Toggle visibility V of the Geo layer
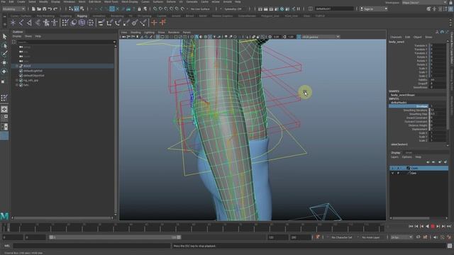 392,173
